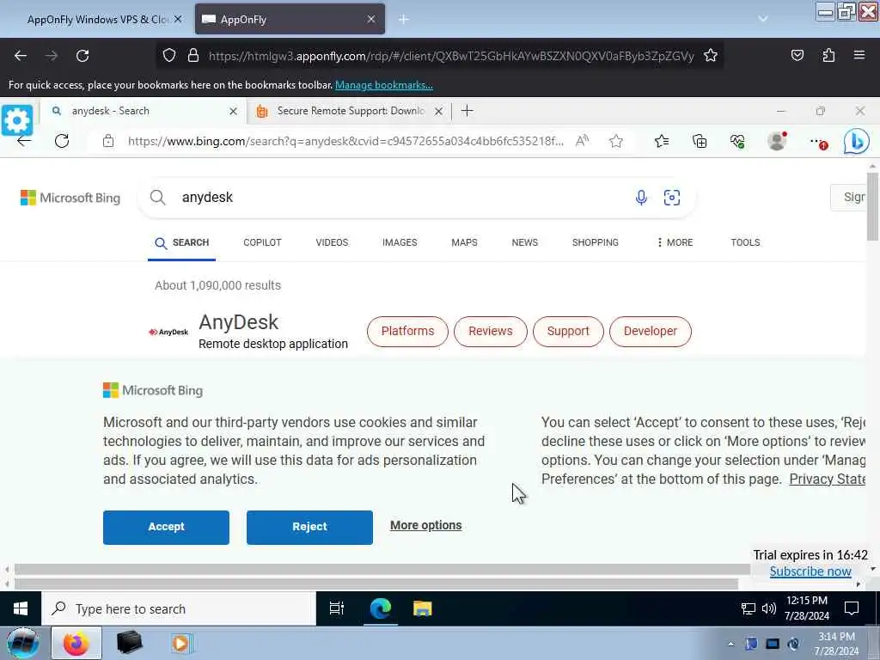Click the AnyDesk Platforms pill

(407, 331)
